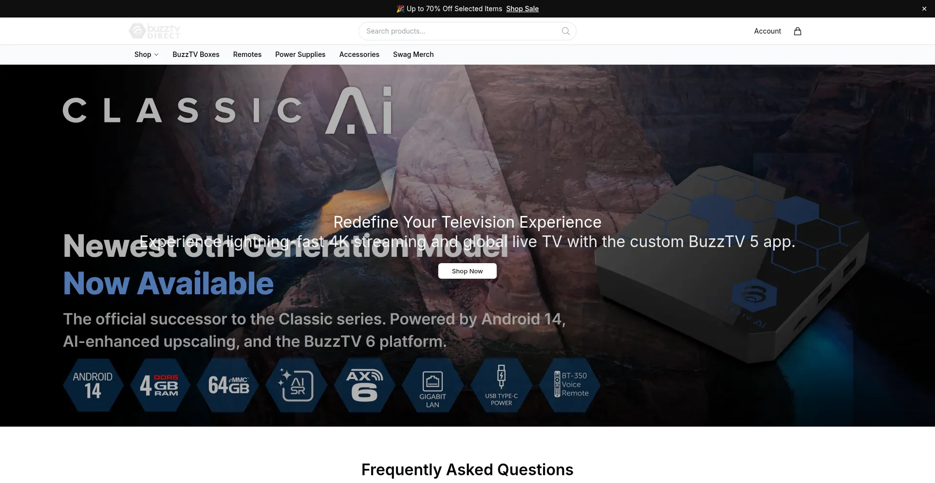Expand the Shop dropdown menu
This screenshot has height=483, width=935.
(146, 54)
